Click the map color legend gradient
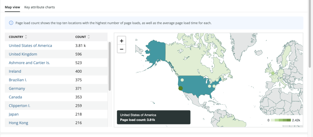This screenshot has width=313, height=137. pyautogui.click(x=281, y=120)
